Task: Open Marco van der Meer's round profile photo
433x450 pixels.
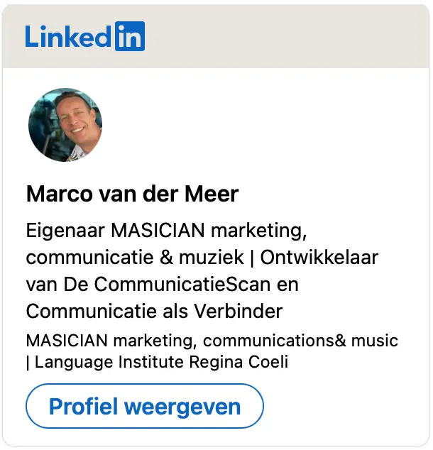Action: [65, 125]
